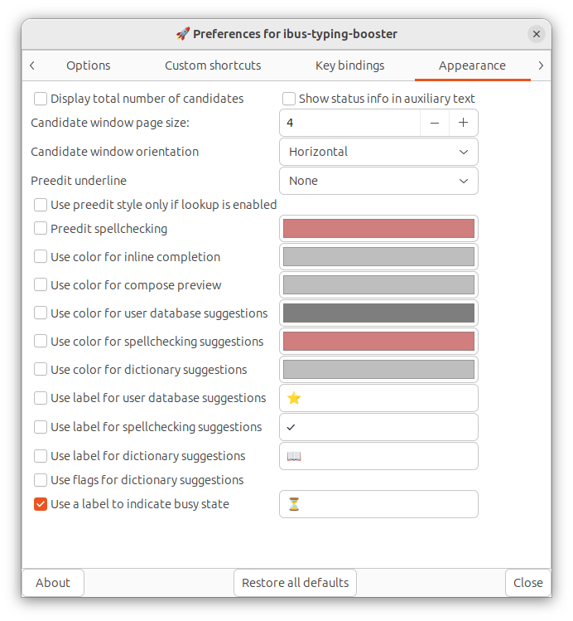Click the minus button for candidate page size
This screenshot has height=621, width=573.
point(435,123)
